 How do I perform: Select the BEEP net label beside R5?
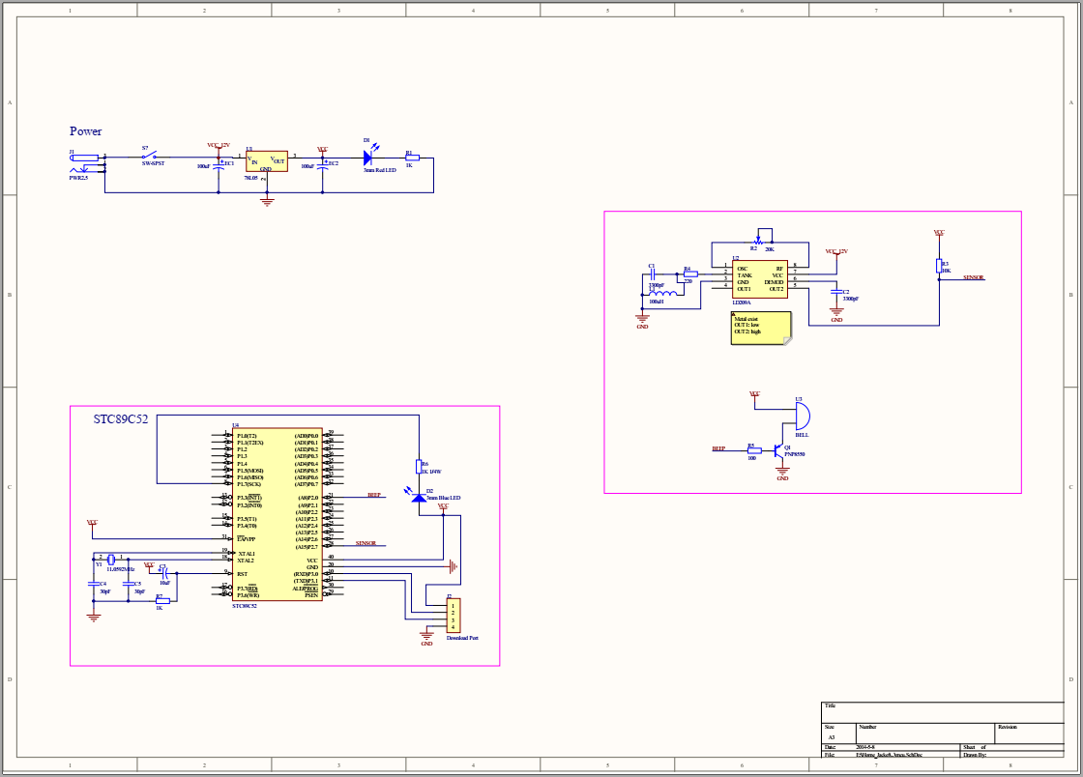point(718,448)
